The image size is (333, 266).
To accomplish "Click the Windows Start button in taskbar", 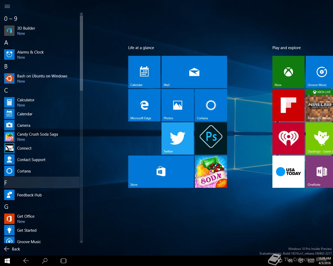I will pos(7,261).
